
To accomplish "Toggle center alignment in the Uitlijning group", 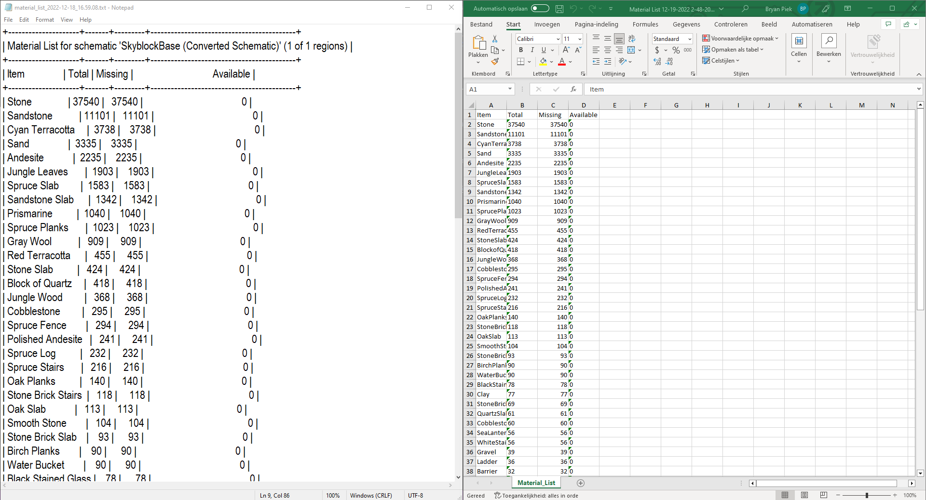I will coord(607,50).
